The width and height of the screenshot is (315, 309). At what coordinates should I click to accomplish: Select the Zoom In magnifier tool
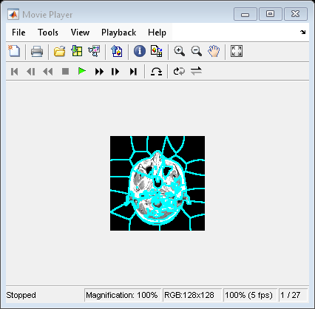click(x=179, y=51)
